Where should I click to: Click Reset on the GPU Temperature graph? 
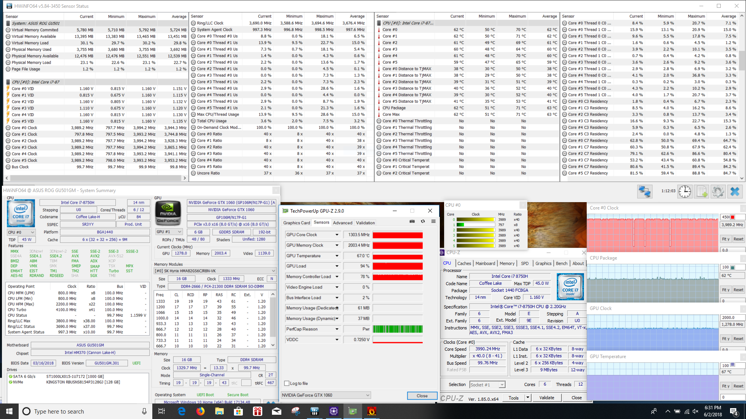click(x=738, y=386)
